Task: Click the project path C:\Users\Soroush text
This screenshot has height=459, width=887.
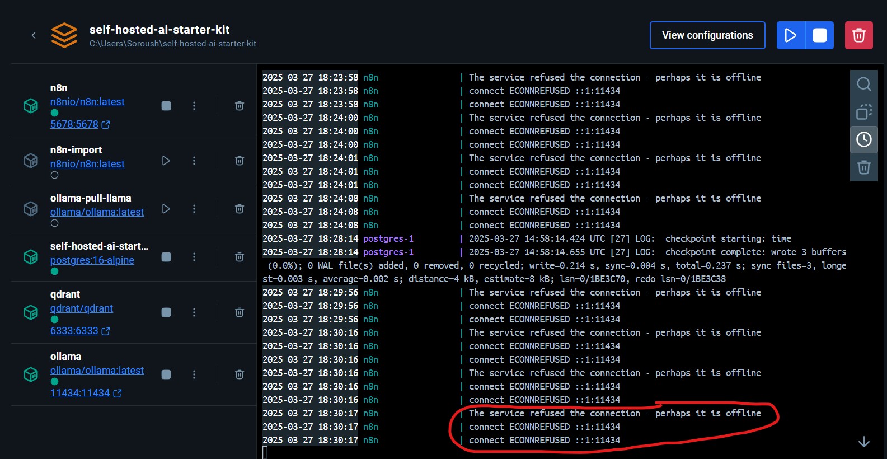Action: [173, 44]
